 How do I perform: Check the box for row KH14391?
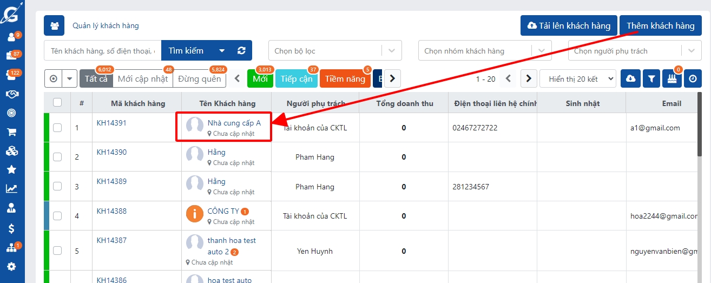click(x=57, y=128)
